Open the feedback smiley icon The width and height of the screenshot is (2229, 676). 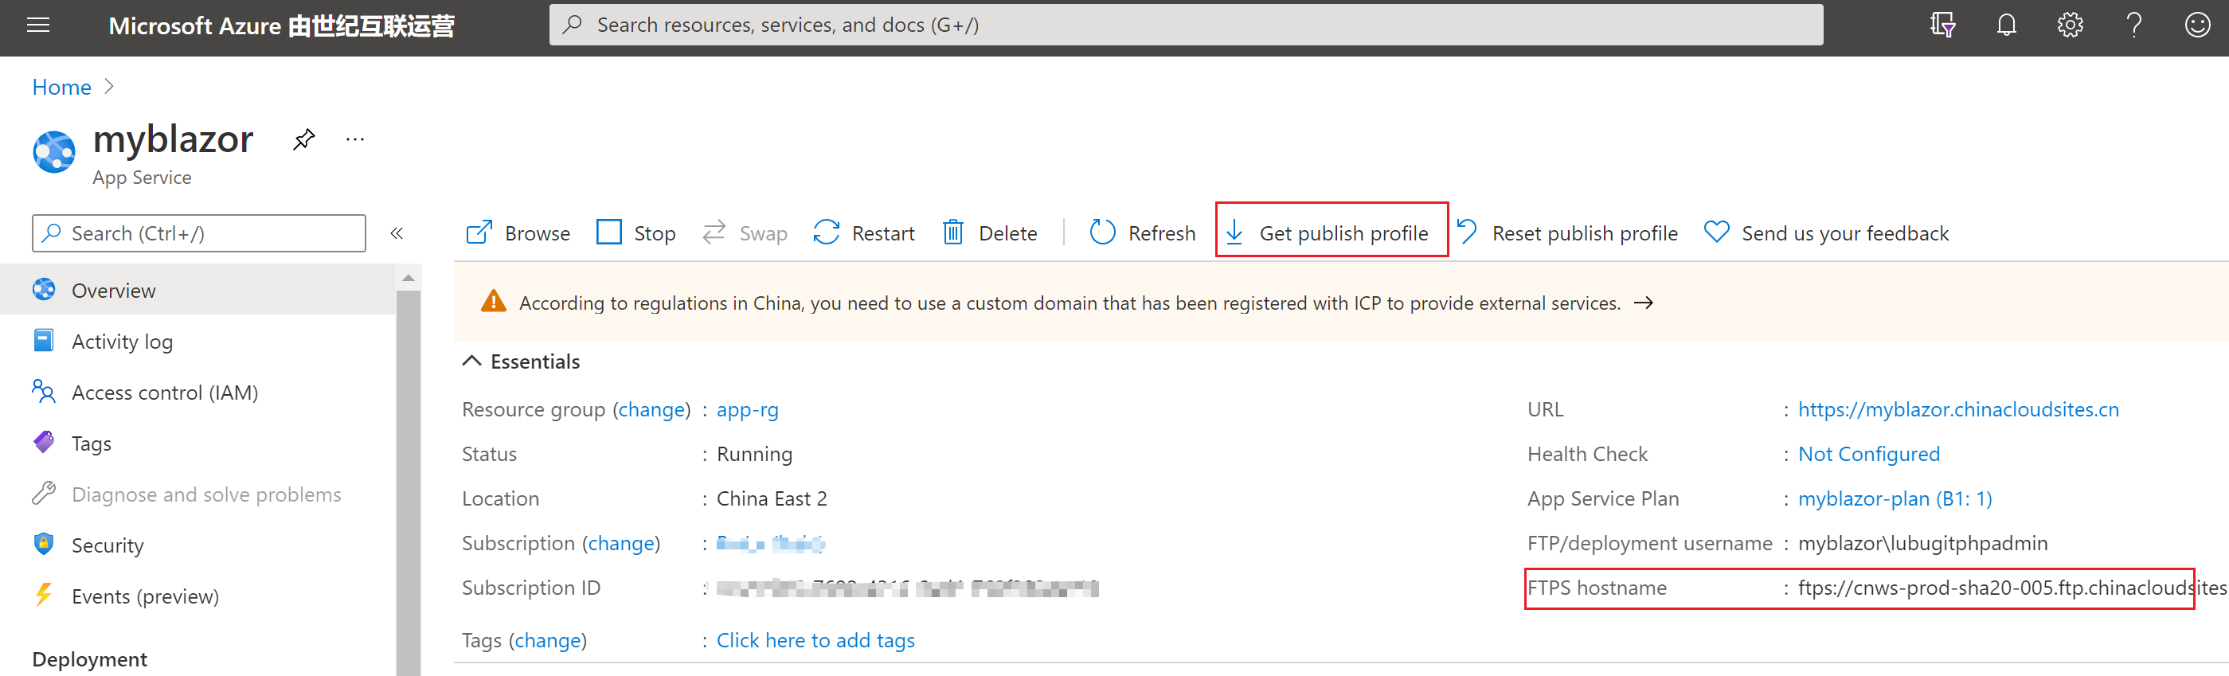pos(2197,25)
